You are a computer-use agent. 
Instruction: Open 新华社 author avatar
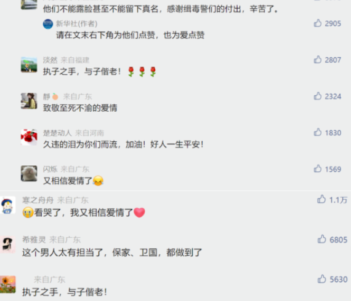click(x=48, y=24)
